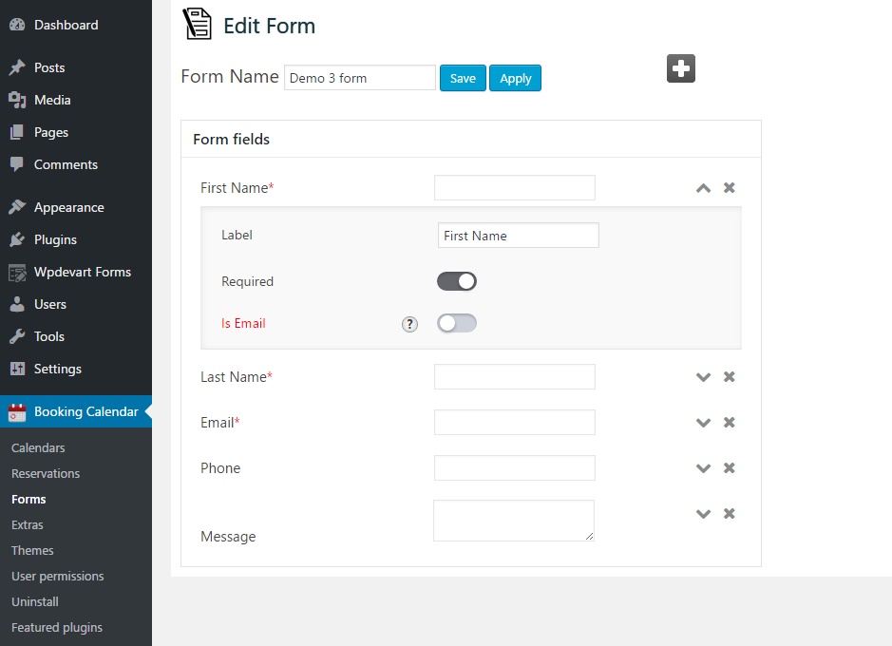Open the Calendars submenu item
This screenshot has height=646, width=892.
38,447
